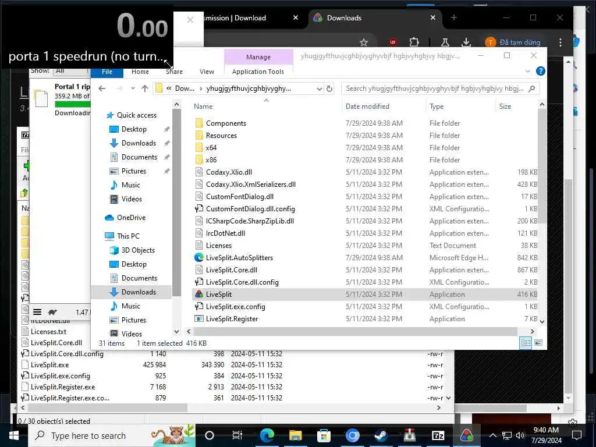Open address bar history dropdown
Viewport: 596px width, 447px height.
click(320, 88)
